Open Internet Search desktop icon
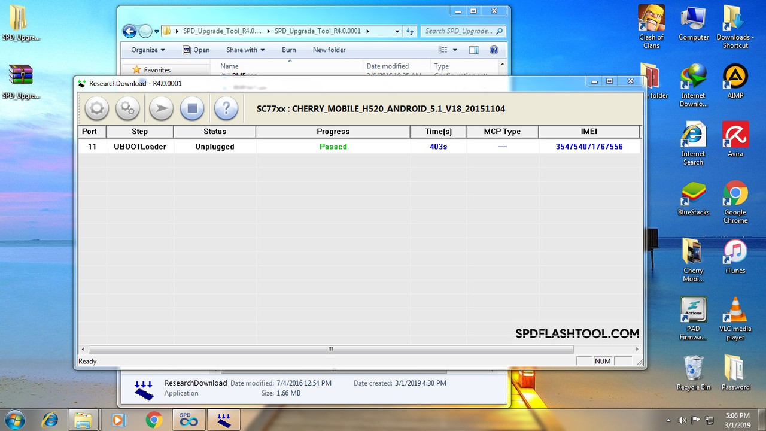This screenshot has height=431, width=766. [693, 144]
